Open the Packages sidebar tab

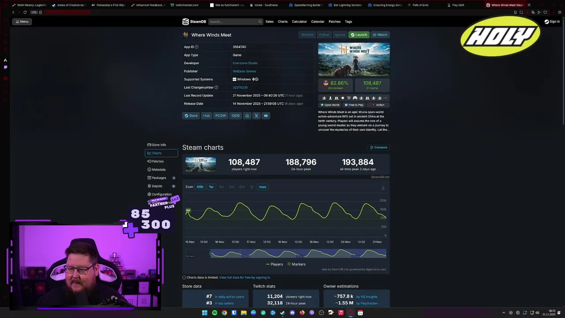point(161,178)
